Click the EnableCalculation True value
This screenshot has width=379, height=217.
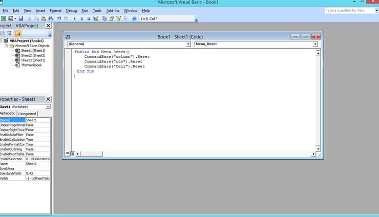[38, 139]
